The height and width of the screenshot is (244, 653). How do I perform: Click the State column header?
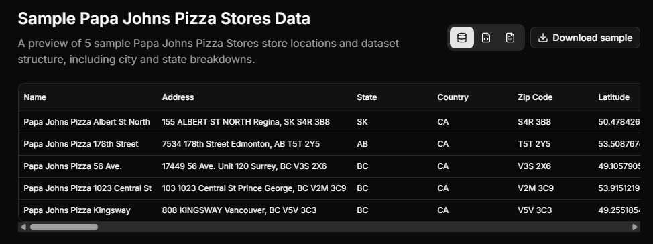367,97
